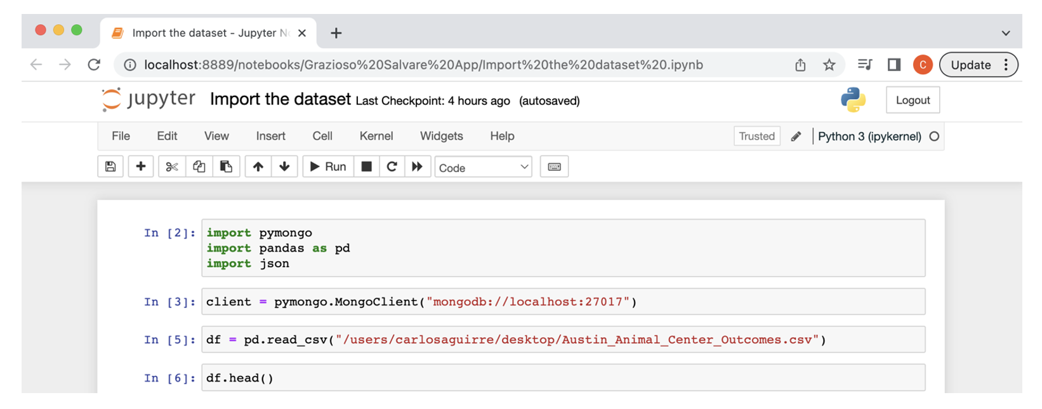This screenshot has height=409, width=1042.
Task: Reload the browser page
Action: (x=94, y=65)
